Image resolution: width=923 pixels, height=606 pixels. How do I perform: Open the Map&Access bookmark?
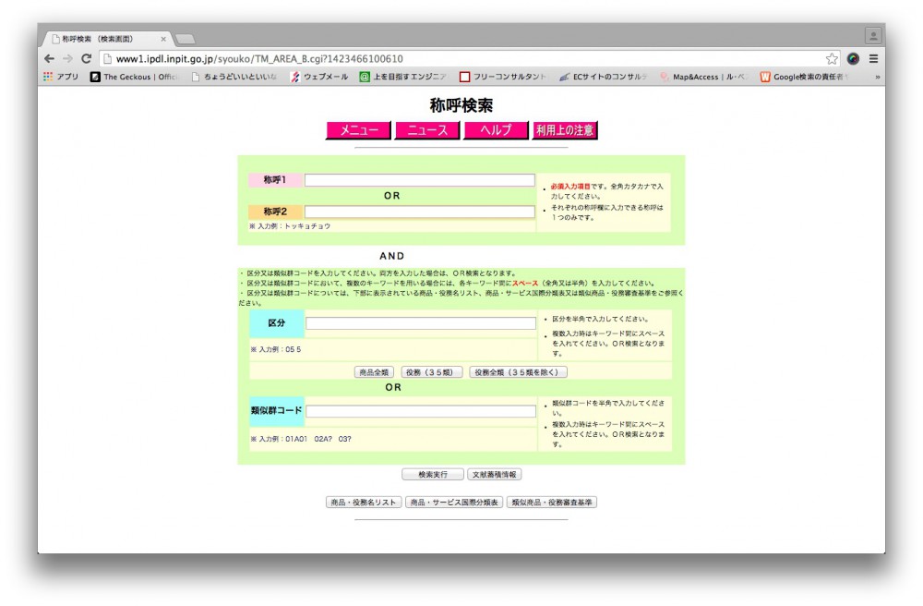point(701,77)
